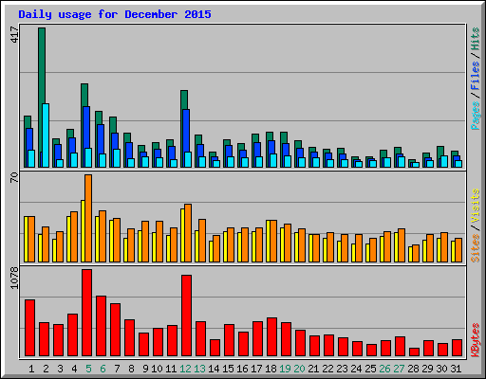Screen dimensions: 486x379
Task: Click green weekend day label 13
Action: click(199, 369)
